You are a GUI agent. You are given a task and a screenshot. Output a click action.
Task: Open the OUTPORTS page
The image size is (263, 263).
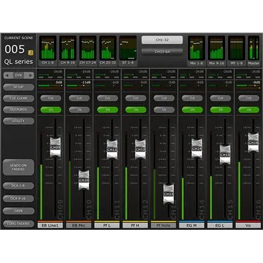[19, 110]
